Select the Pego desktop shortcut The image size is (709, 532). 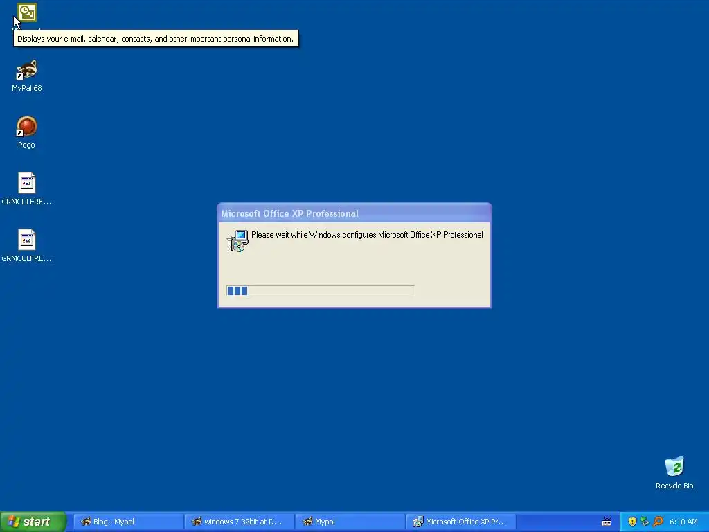pyautogui.click(x=27, y=132)
